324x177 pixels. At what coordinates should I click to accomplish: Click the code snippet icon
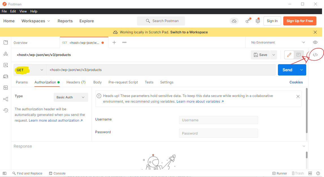pyautogui.click(x=315, y=55)
